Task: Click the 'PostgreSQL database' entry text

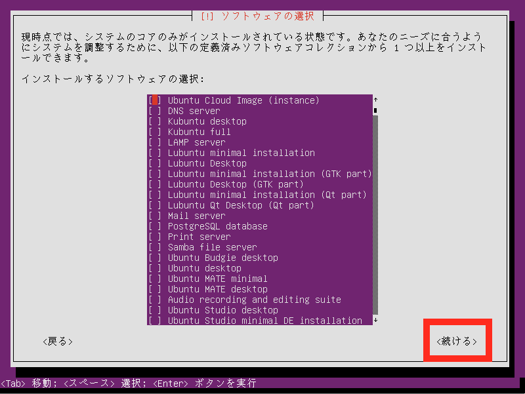Action: pyautogui.click(x=218, y=226)
